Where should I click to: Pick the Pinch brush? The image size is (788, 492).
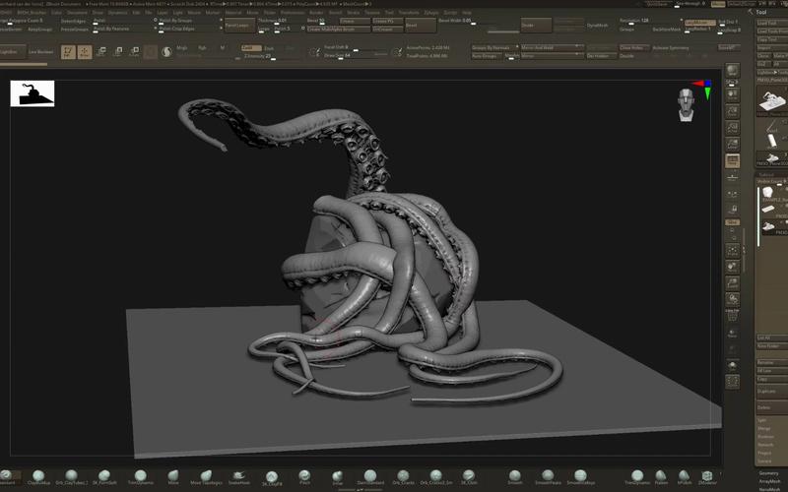coord(305,475)
